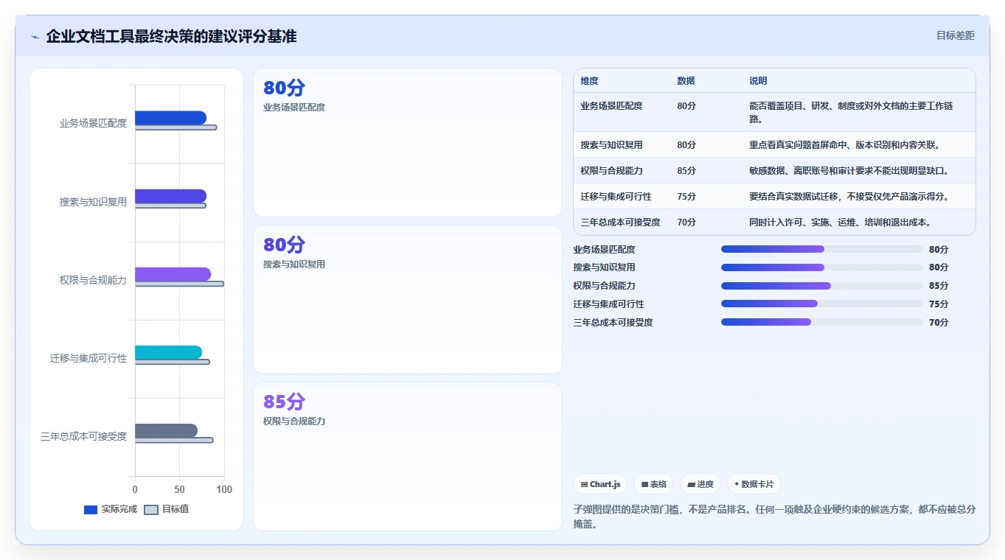The width and height of the screenshot is (1005, 560).
Task: Click the 迁移与集成可行性 progress bar
Action: pos(821,304)
